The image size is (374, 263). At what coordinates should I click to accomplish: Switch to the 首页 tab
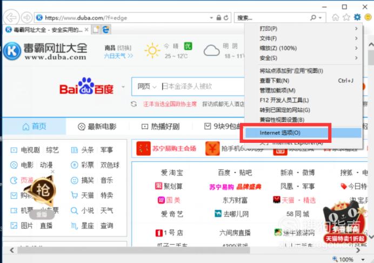click(x=35, y=127)
